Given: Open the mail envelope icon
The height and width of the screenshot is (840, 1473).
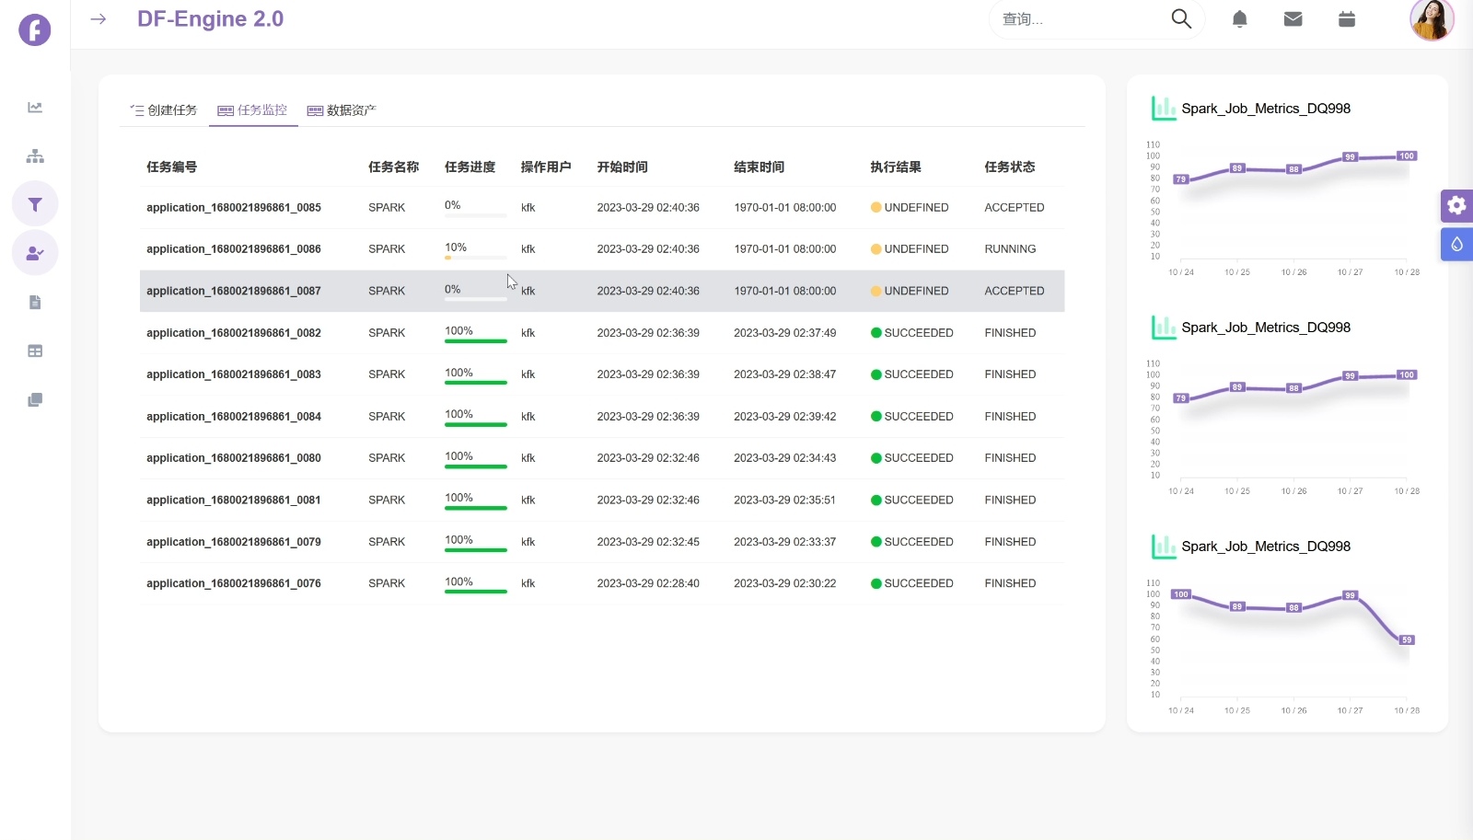Looking at the screenshot, I should pos(1293,19).
